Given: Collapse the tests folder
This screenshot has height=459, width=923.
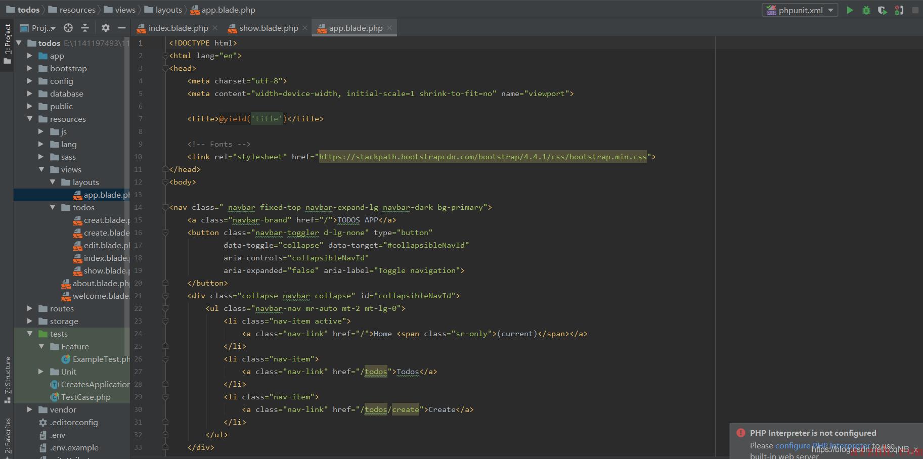Looking at the screenshot, I should click(30, 334).
